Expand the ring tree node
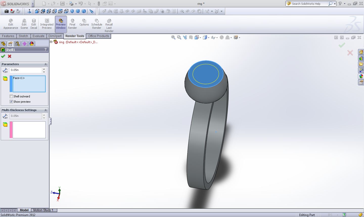Image resolution: width=364 pixels, height=217 pixels. coord(51,42)
